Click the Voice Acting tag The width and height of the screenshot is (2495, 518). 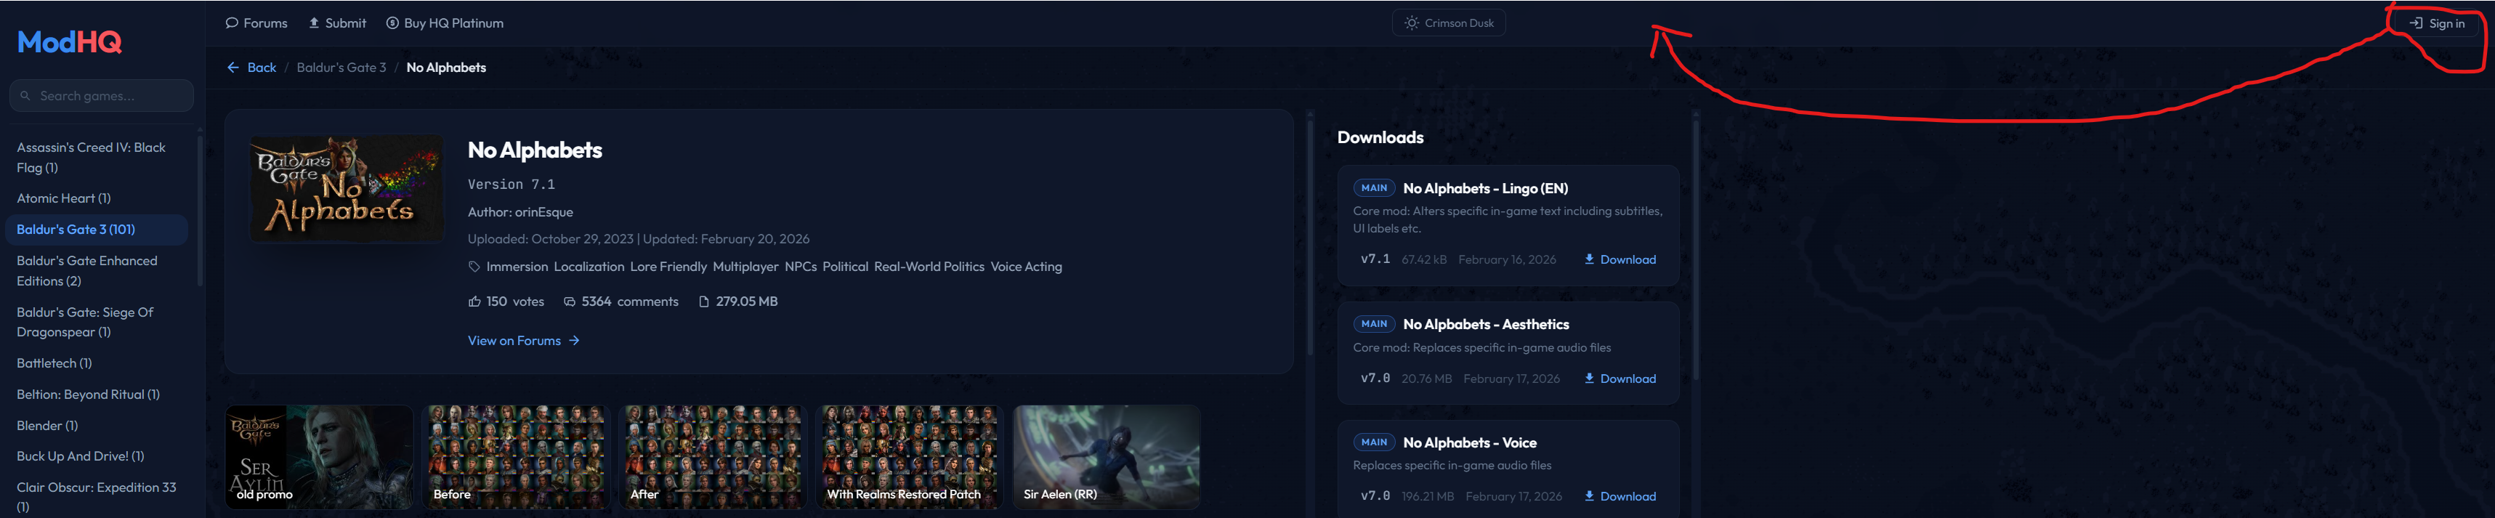[x=1026, y=267]
